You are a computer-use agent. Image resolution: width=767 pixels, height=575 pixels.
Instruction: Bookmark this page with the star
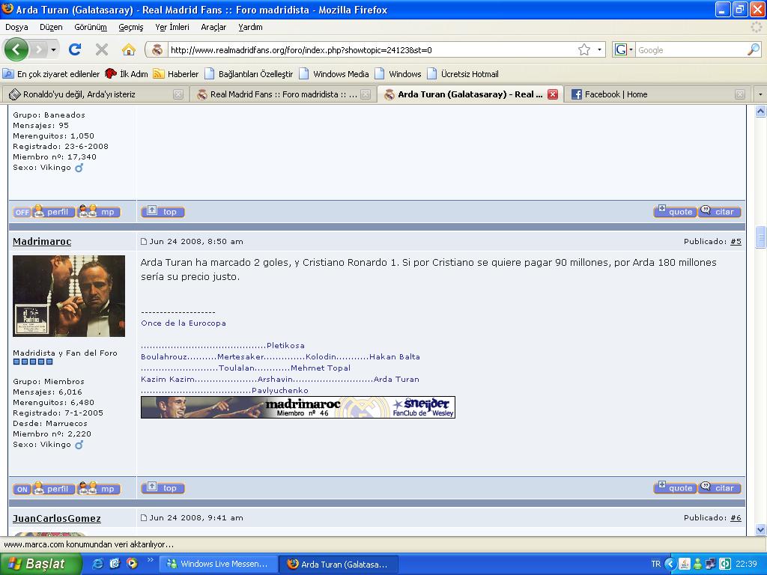coord(584,49)
